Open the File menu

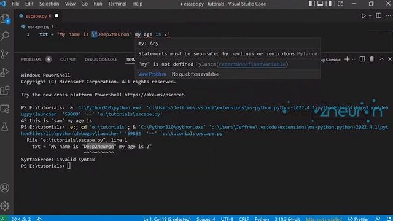(15, 4)
